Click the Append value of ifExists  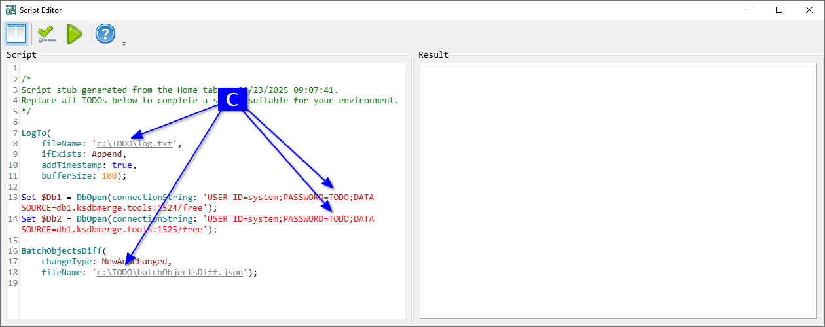[106, 154]
